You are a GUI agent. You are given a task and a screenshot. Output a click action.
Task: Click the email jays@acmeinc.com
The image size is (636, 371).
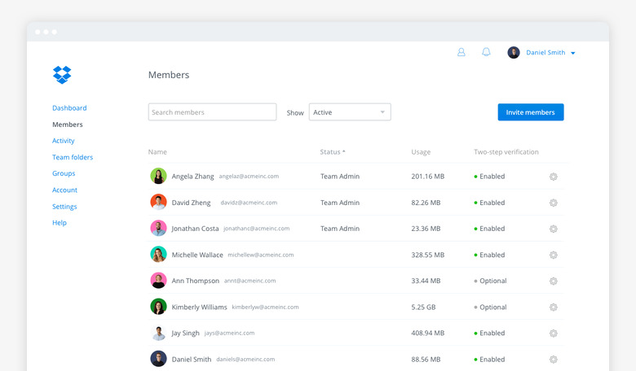(x=229, y=333)
